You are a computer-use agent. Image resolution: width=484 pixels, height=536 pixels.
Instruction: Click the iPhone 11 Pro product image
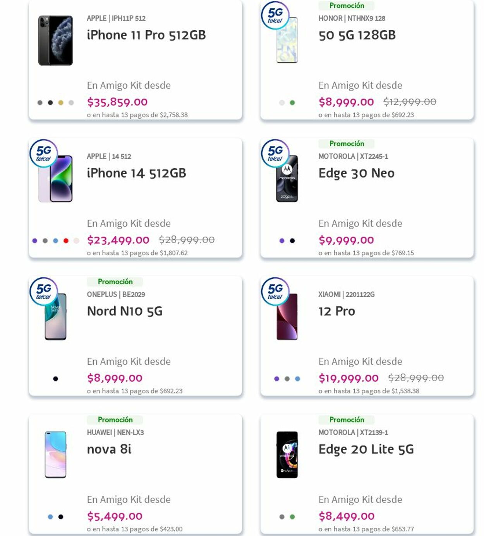(55, 40)
